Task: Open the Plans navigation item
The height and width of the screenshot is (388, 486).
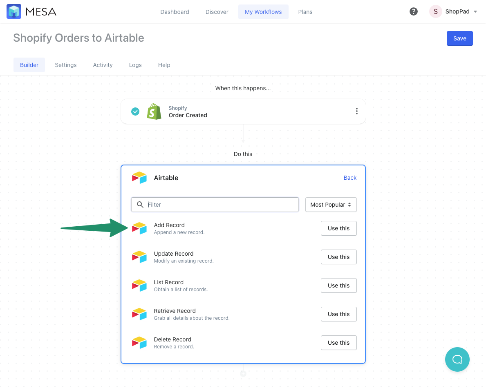Action: click(305, 12)
